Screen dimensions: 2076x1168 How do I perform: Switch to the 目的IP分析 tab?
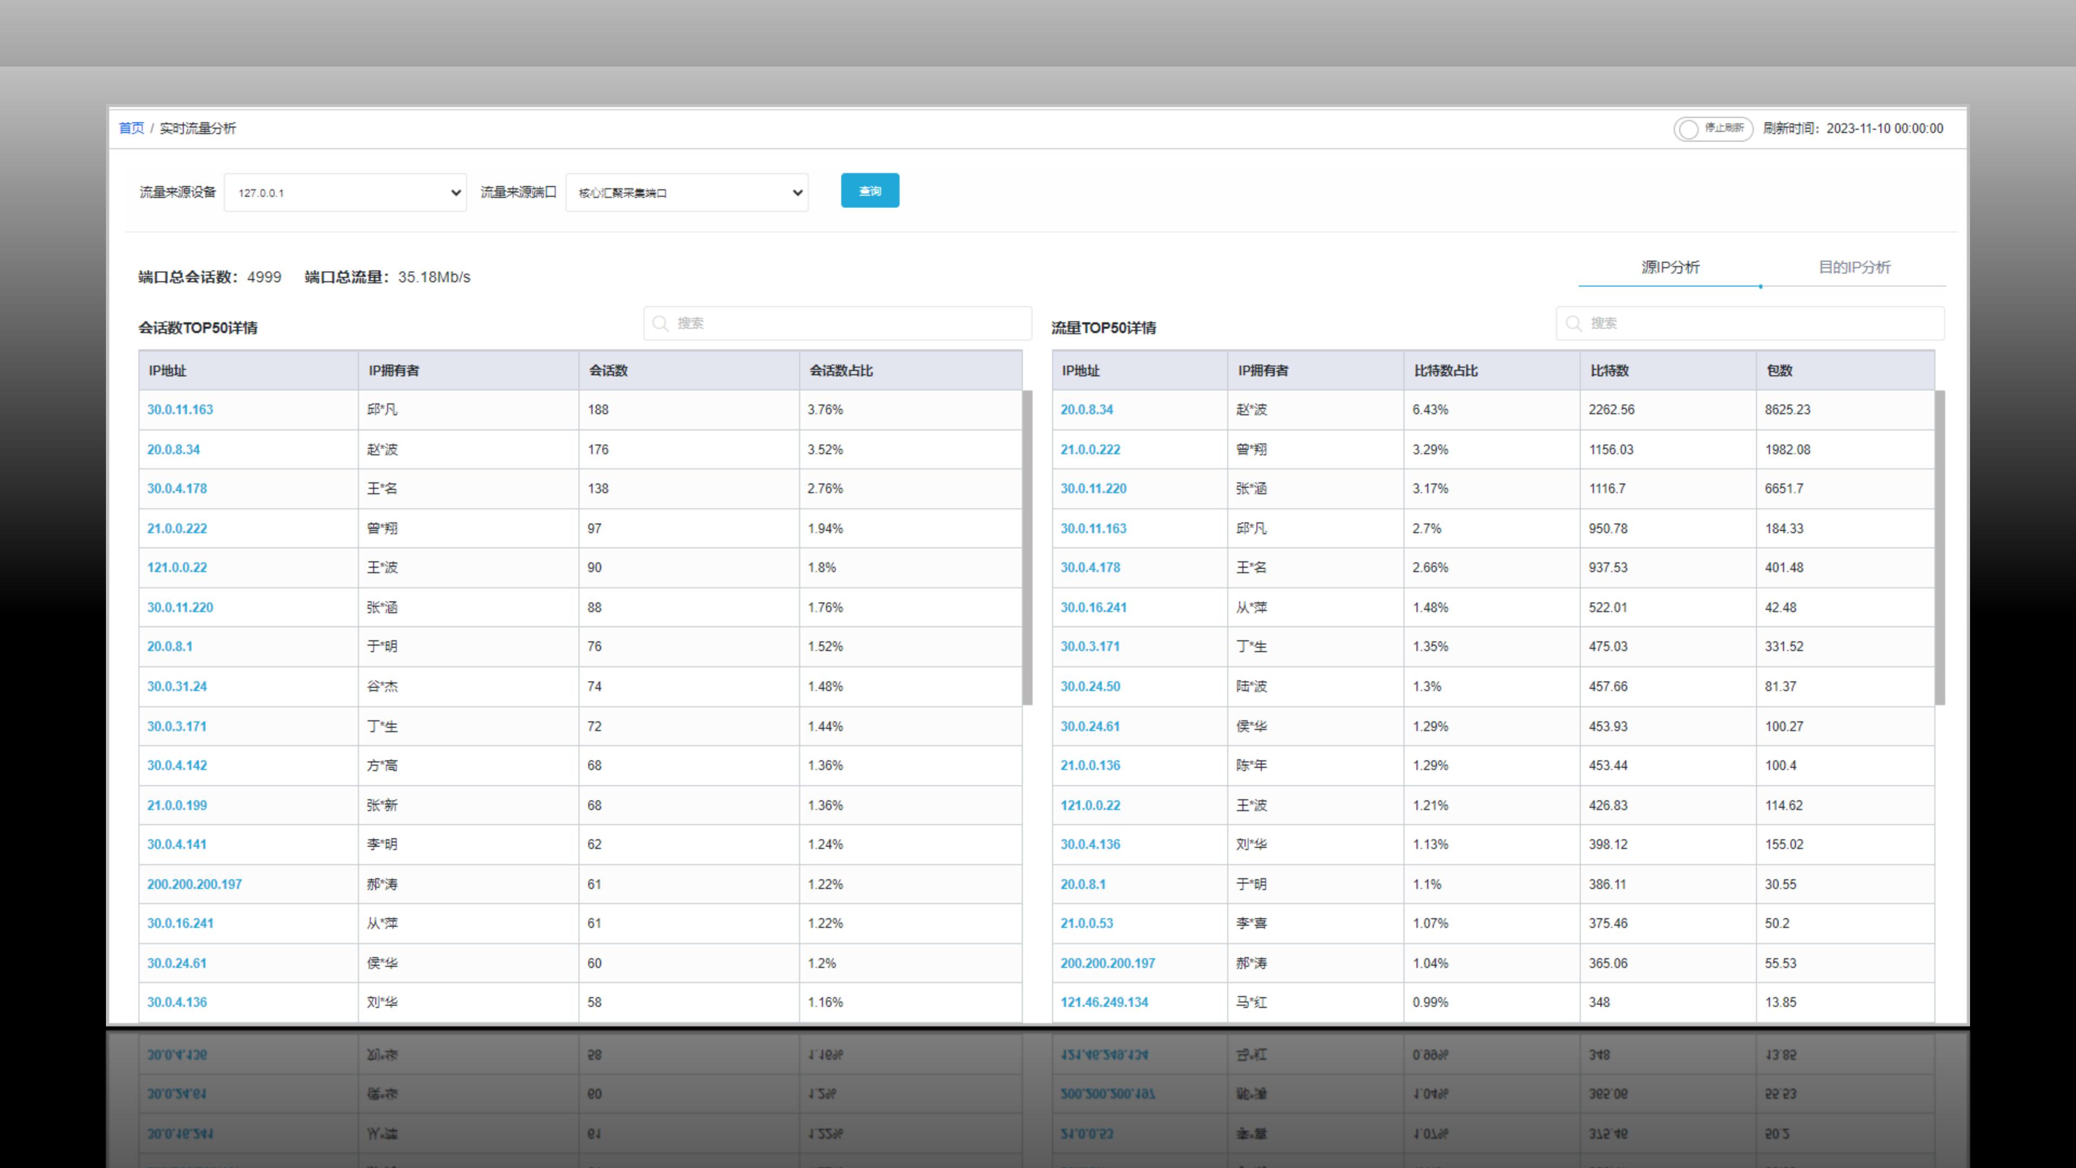(x=1854, y=268)
